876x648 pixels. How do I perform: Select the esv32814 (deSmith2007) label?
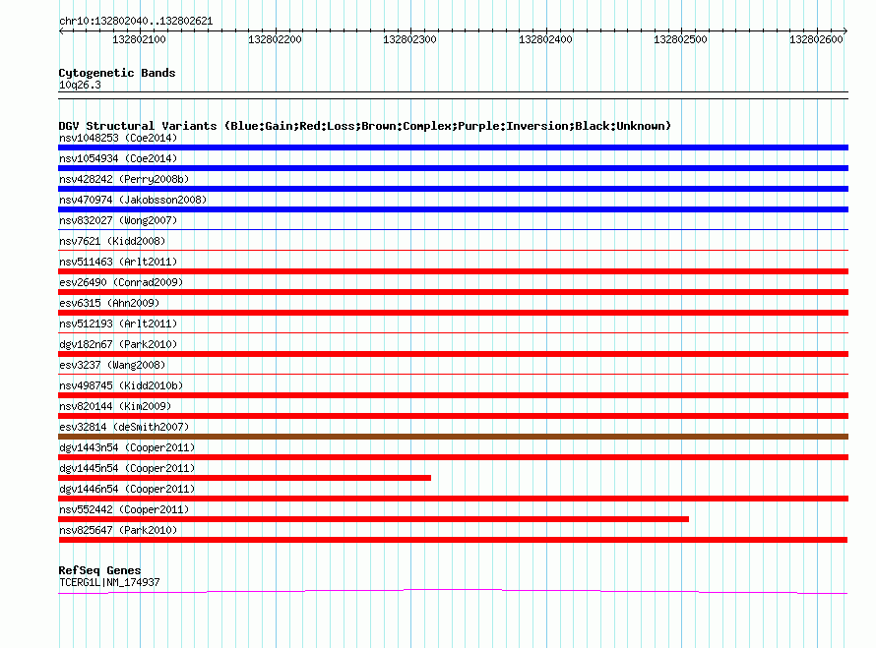tap(124, 427)
